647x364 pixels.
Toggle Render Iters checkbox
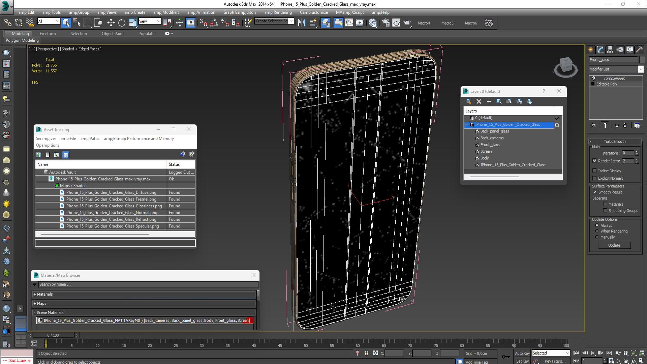point(594,161)
